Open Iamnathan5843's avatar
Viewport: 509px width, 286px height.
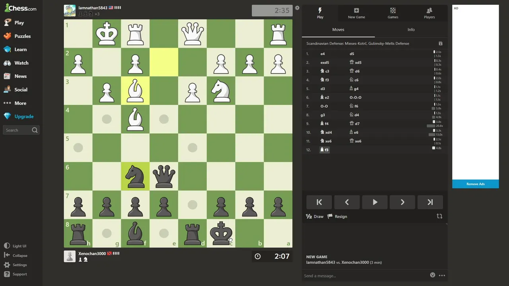point(70,11)
